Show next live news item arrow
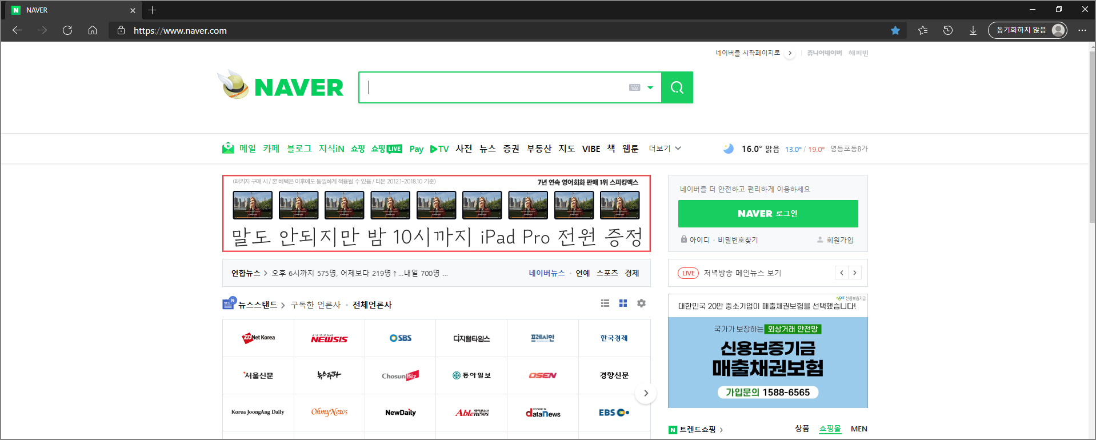1096x440 pixels. (x=855, y=273)
